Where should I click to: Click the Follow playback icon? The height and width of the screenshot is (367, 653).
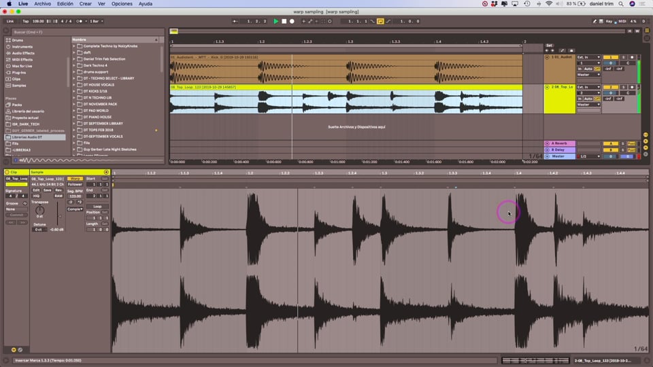[x=235, y=21]
